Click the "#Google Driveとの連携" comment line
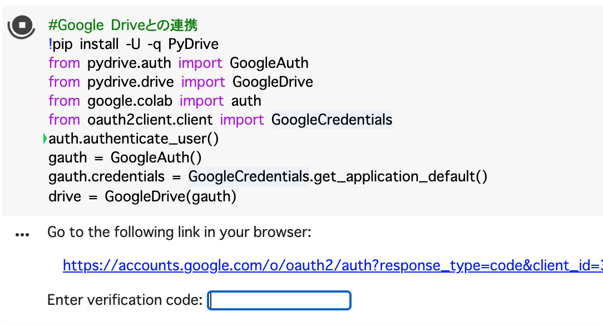This screenshot has height=326, width=603. click(123, 25)
